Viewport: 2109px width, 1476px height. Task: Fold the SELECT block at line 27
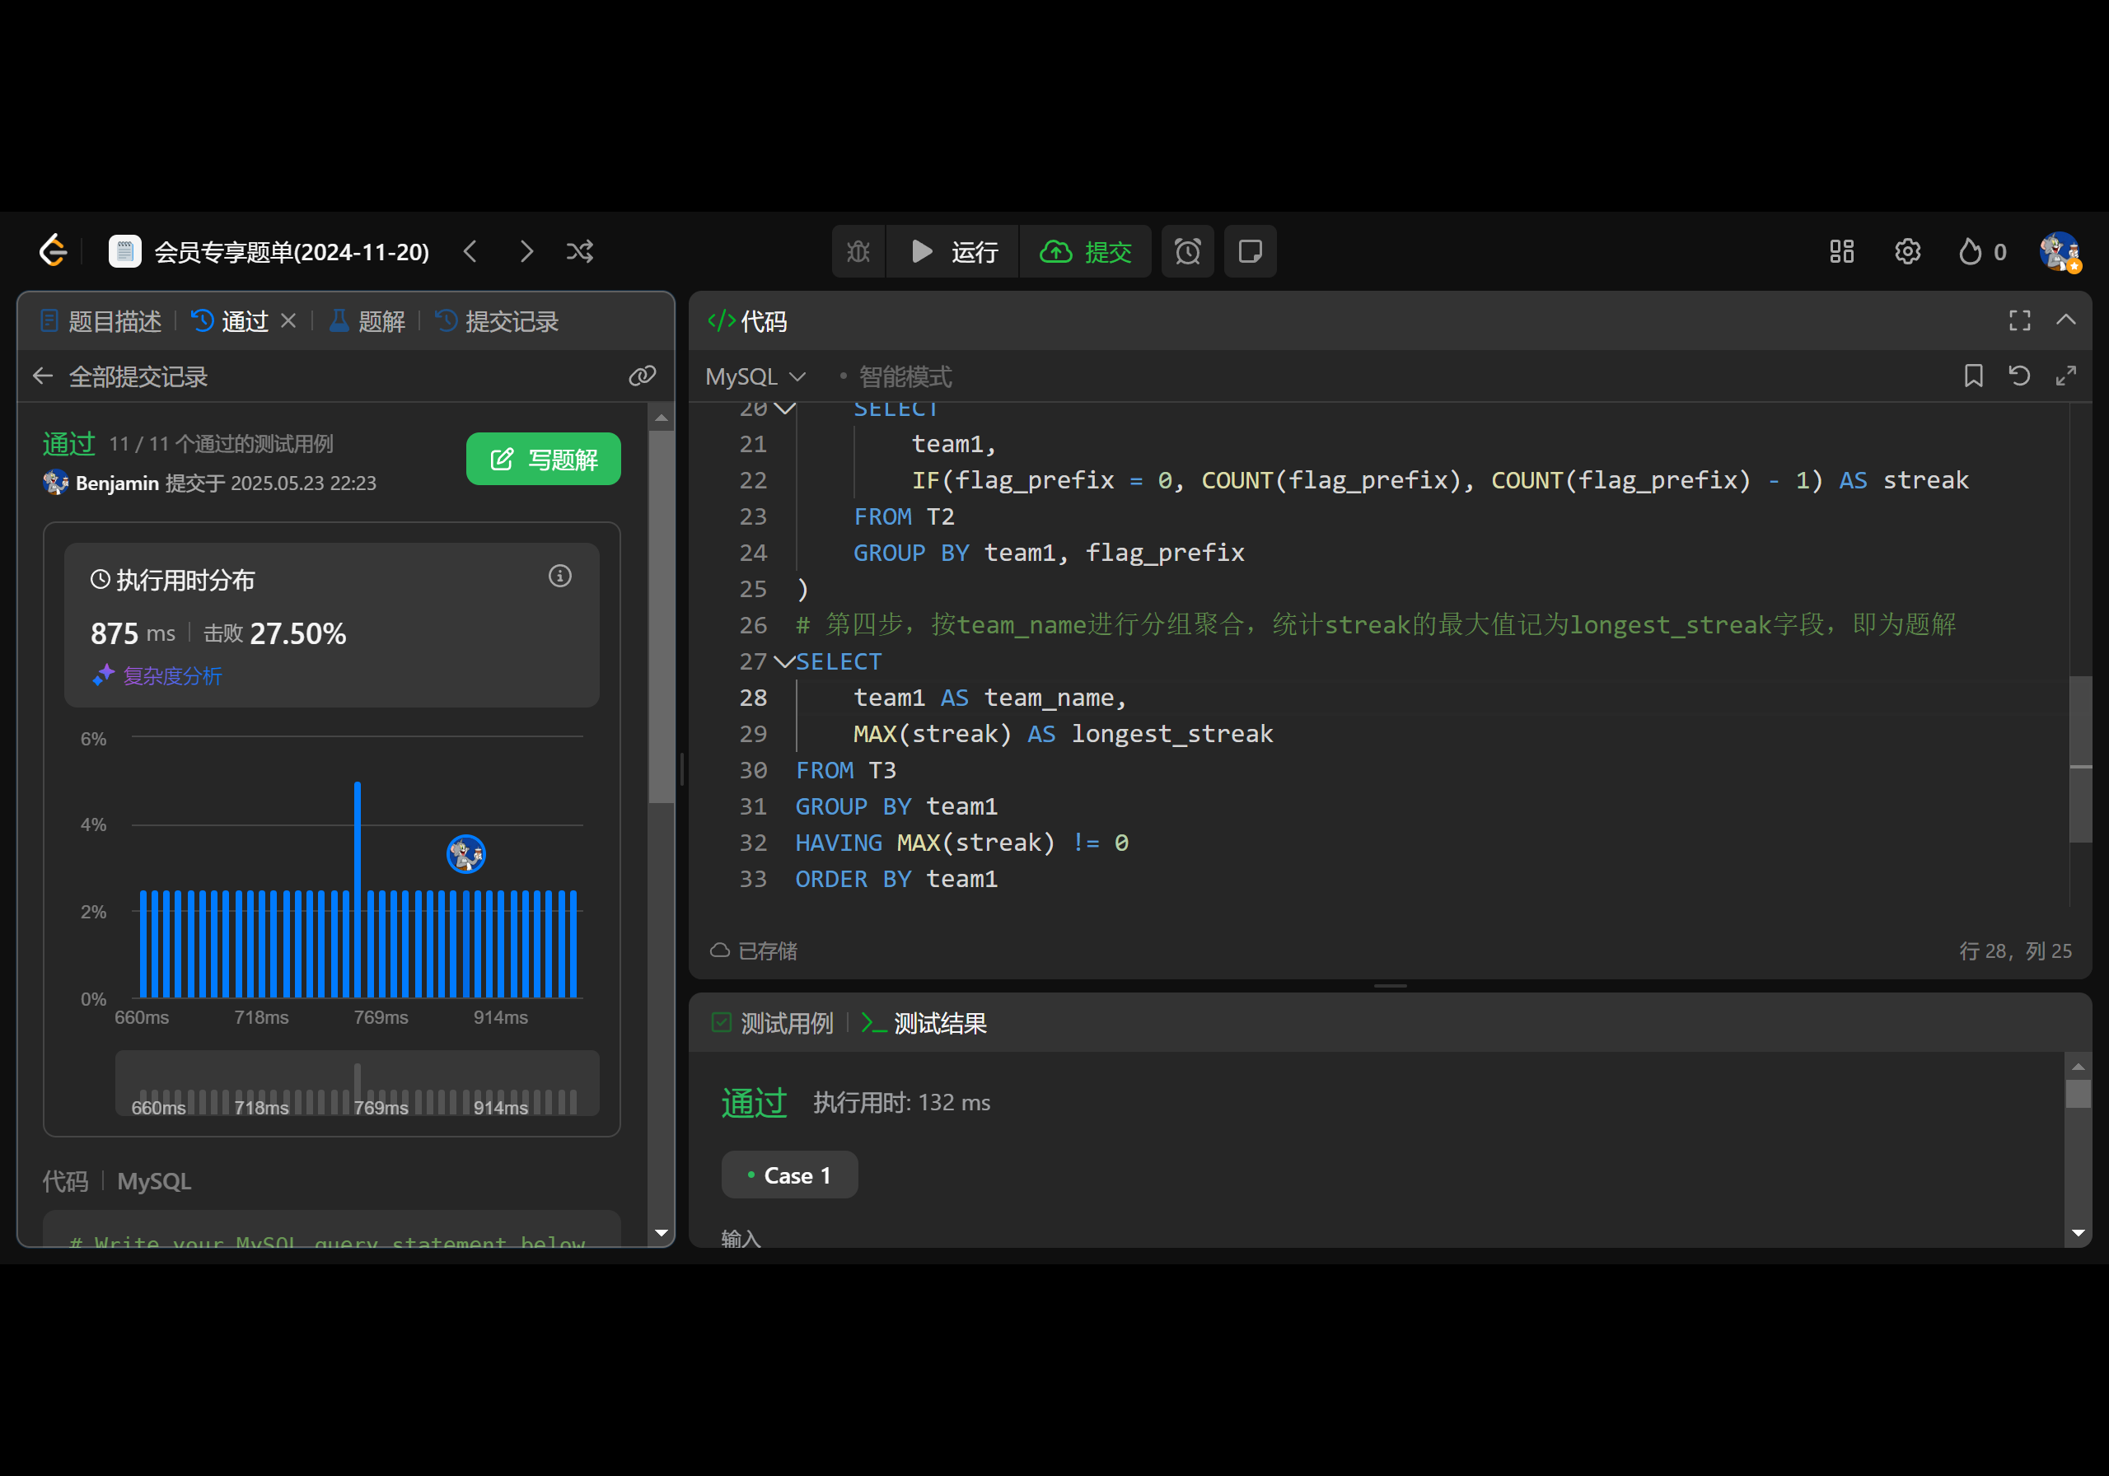pyautogui.click(x=783, y=661)
